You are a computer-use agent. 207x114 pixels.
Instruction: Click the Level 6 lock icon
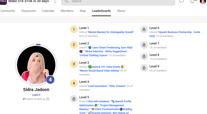144,30
